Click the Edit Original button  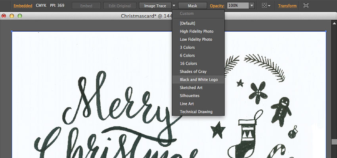point(120,6)
